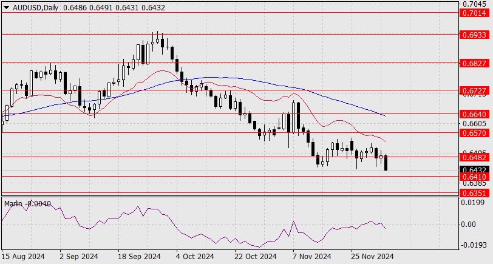Viewport: 493px width, 264px height.
Task: Open the chart menu triangle beside AUDUSD
Action: click(6, 8)
